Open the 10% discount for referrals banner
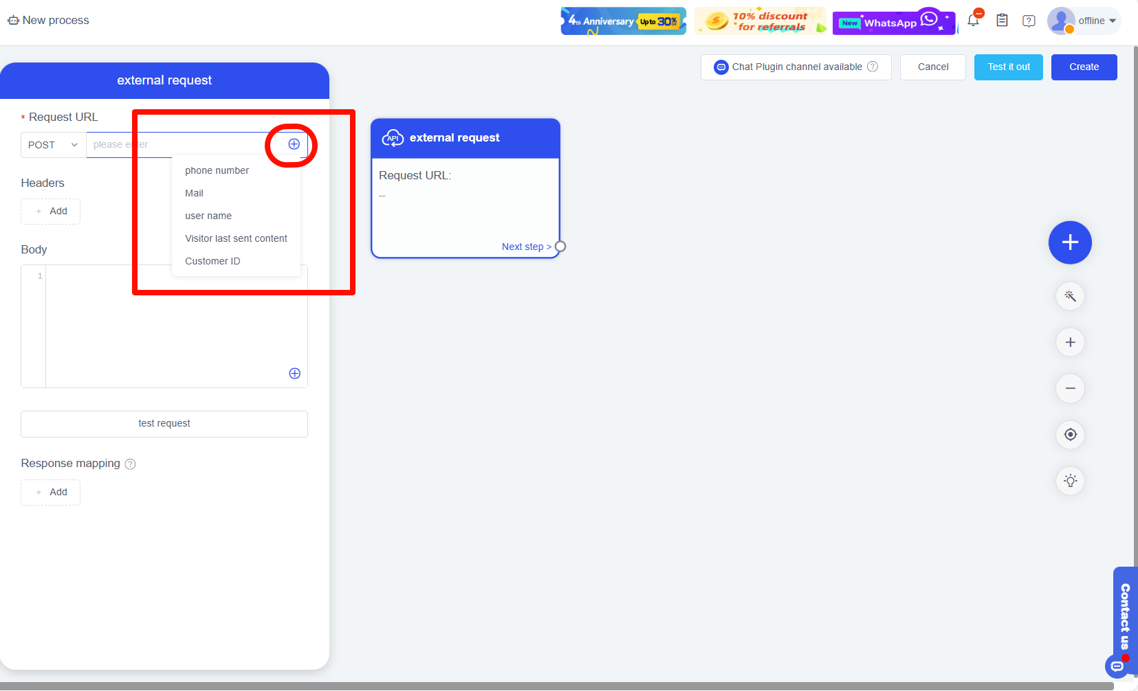 (x=760, y=21)
